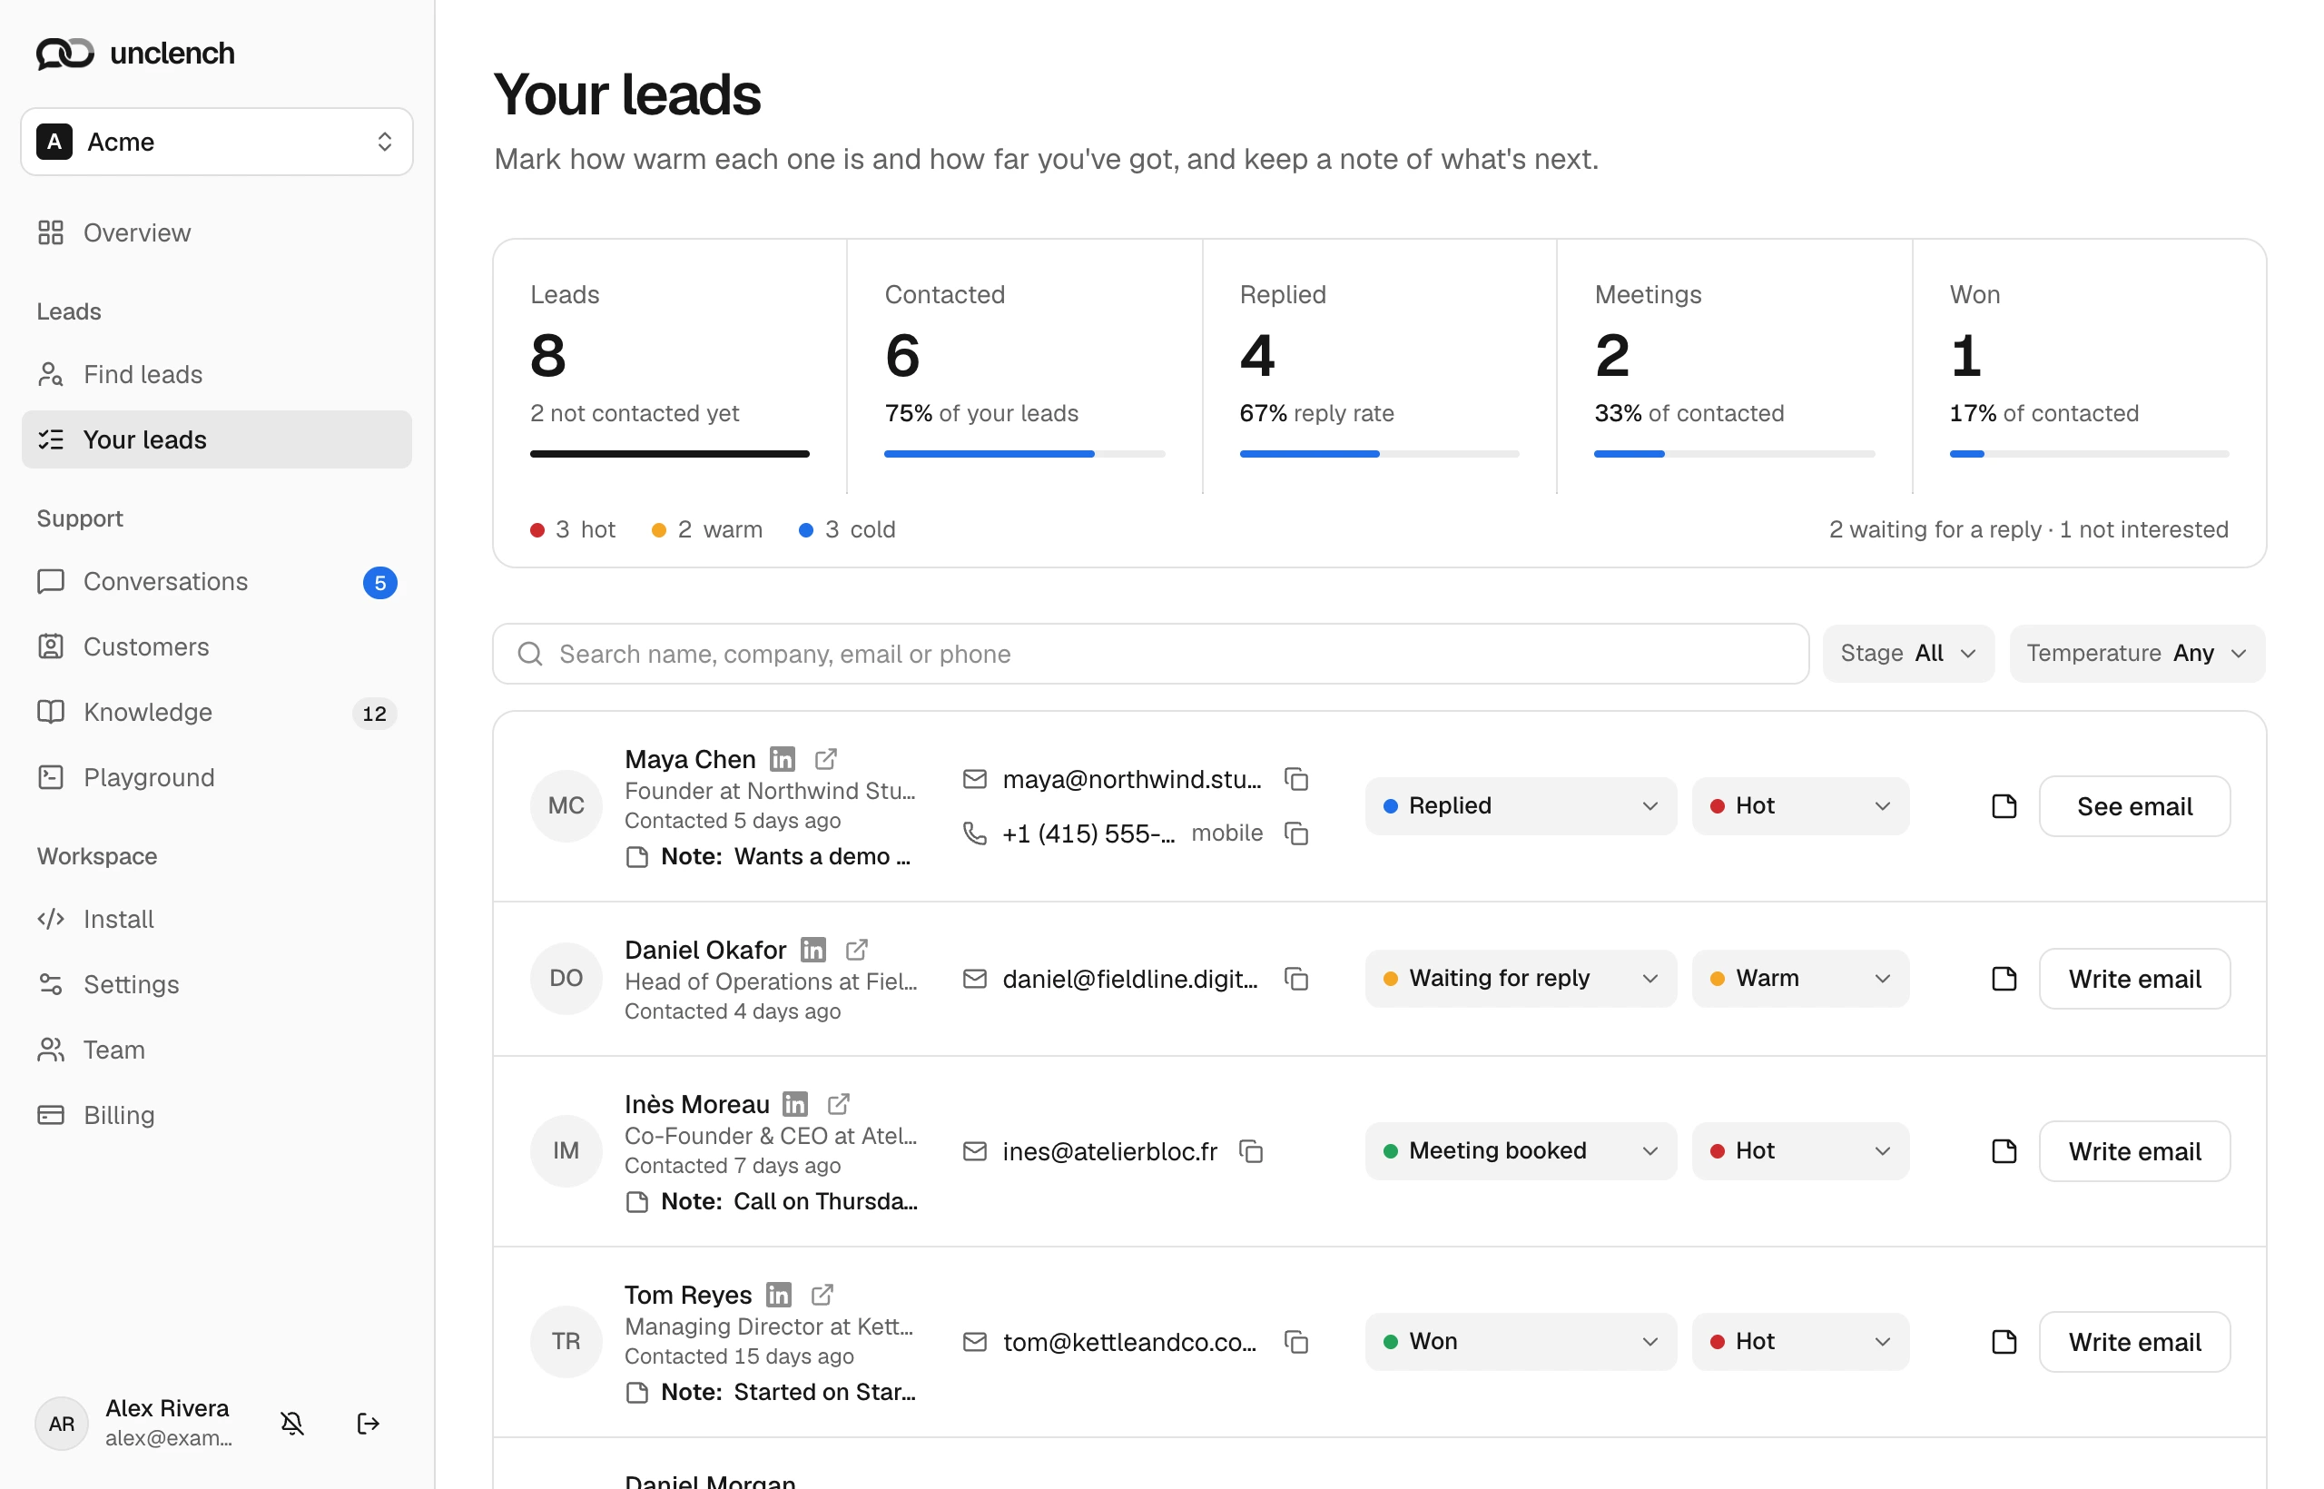Screen dimensions: 2324x1489
Task: Open Playground in the sidebar
Action: click(x=217, y=777)
